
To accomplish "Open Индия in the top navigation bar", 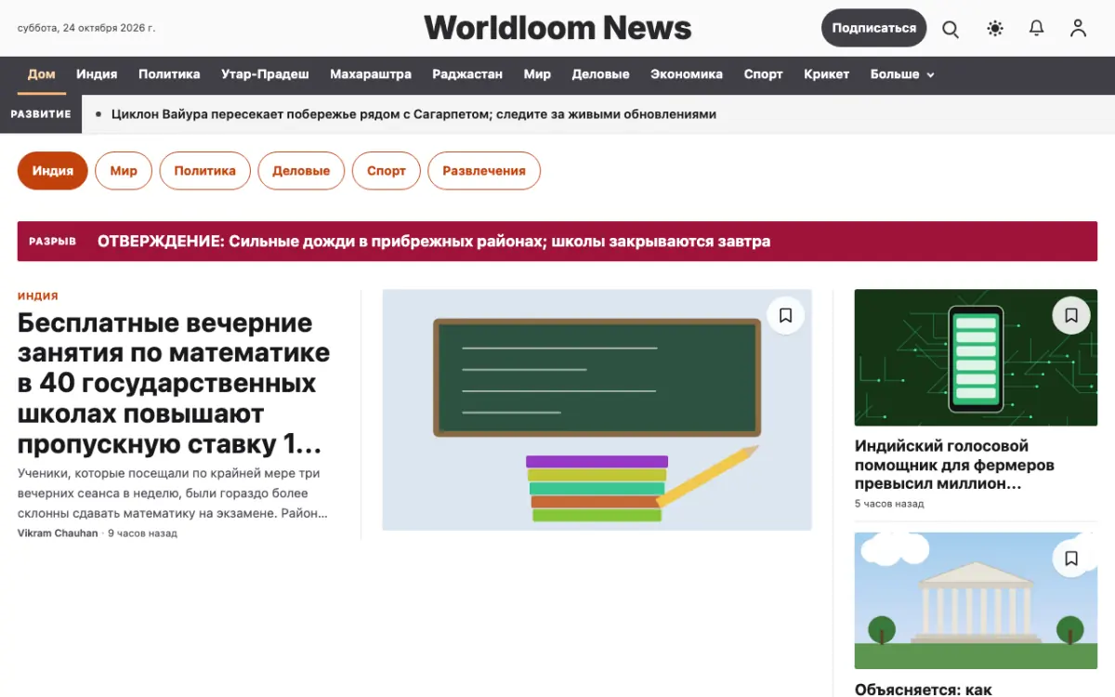I will tap(97, 74).
